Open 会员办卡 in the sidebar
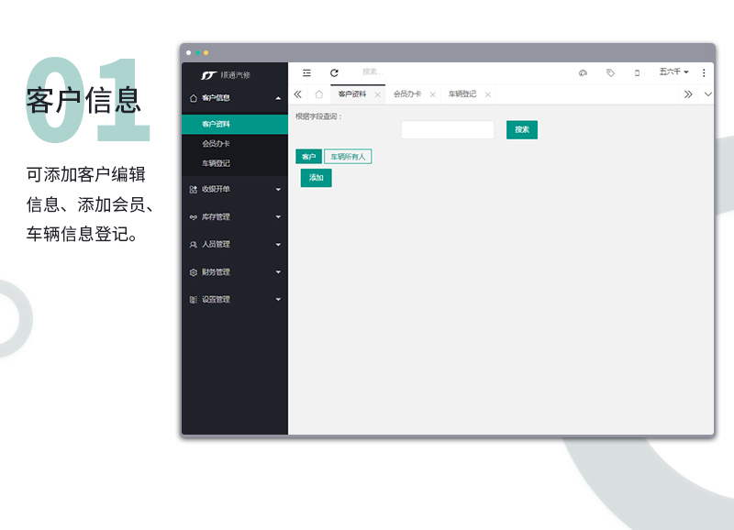Screen dimensions: 734x530 [235, 144]
